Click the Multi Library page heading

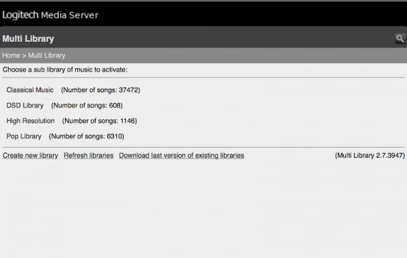28,39
